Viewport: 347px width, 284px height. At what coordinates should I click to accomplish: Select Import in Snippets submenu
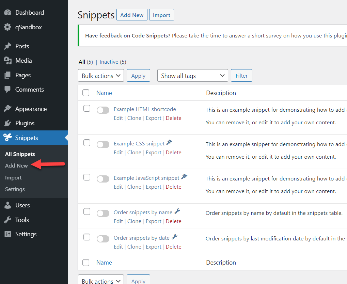(13, 177)
